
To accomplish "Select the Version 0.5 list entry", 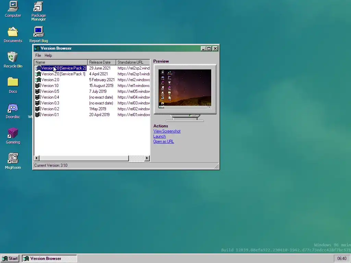I will pyautogui.click(x=92, y=91).
